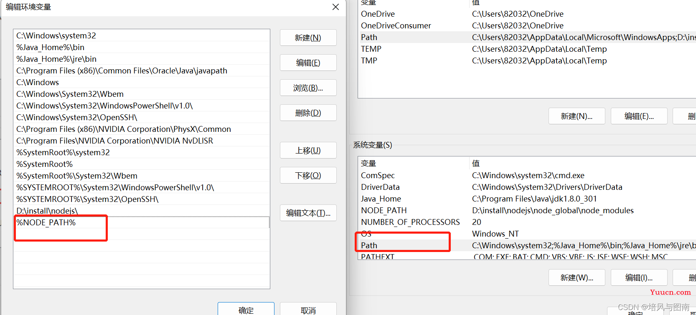This screenshot has height=315, width=696.
Task: Select the plain %SystemRoot% entry
Action: coord(142,164)
